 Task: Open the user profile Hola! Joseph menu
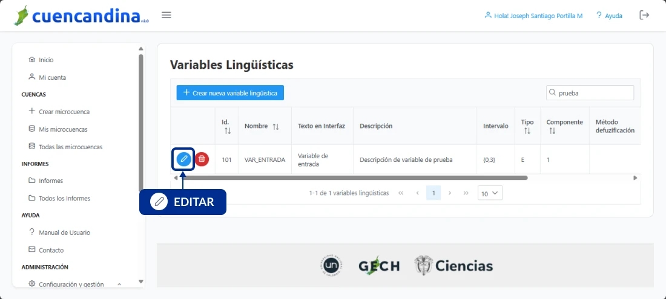(533, 16)
